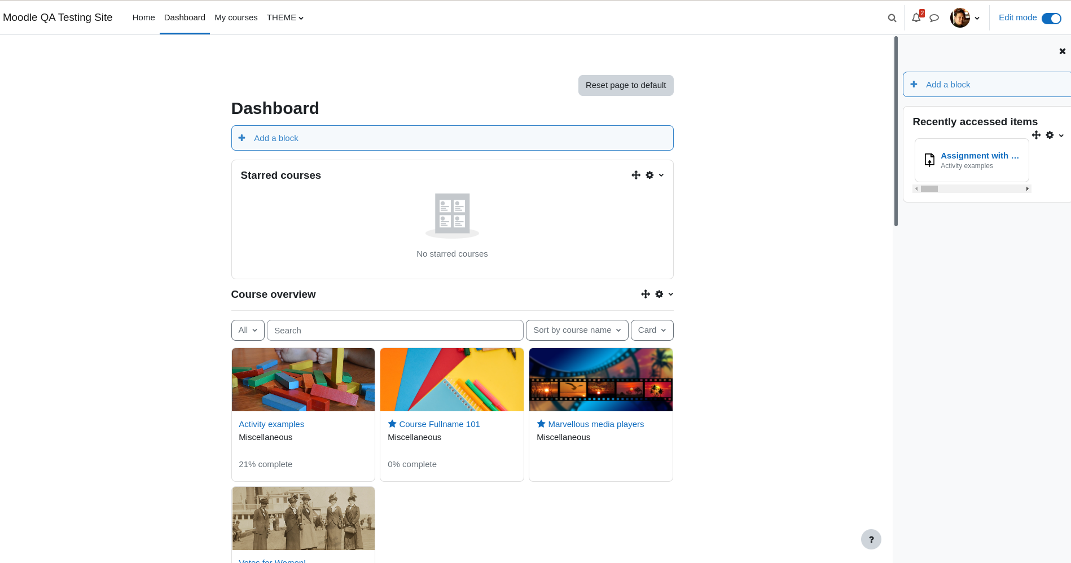Open My courses in the navigation

236,17
